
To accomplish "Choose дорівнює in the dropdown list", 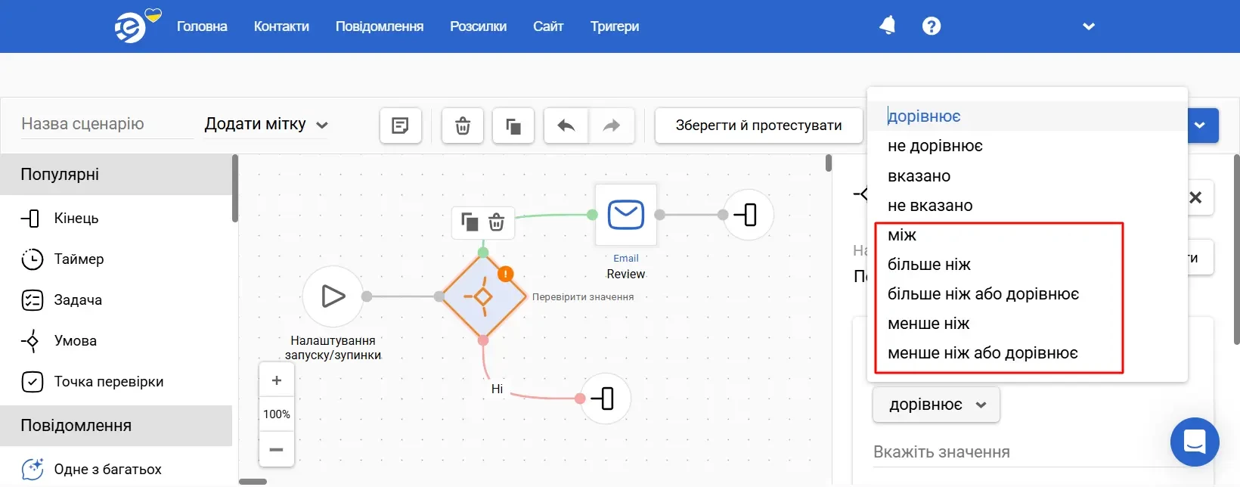I will point(1028,116).
